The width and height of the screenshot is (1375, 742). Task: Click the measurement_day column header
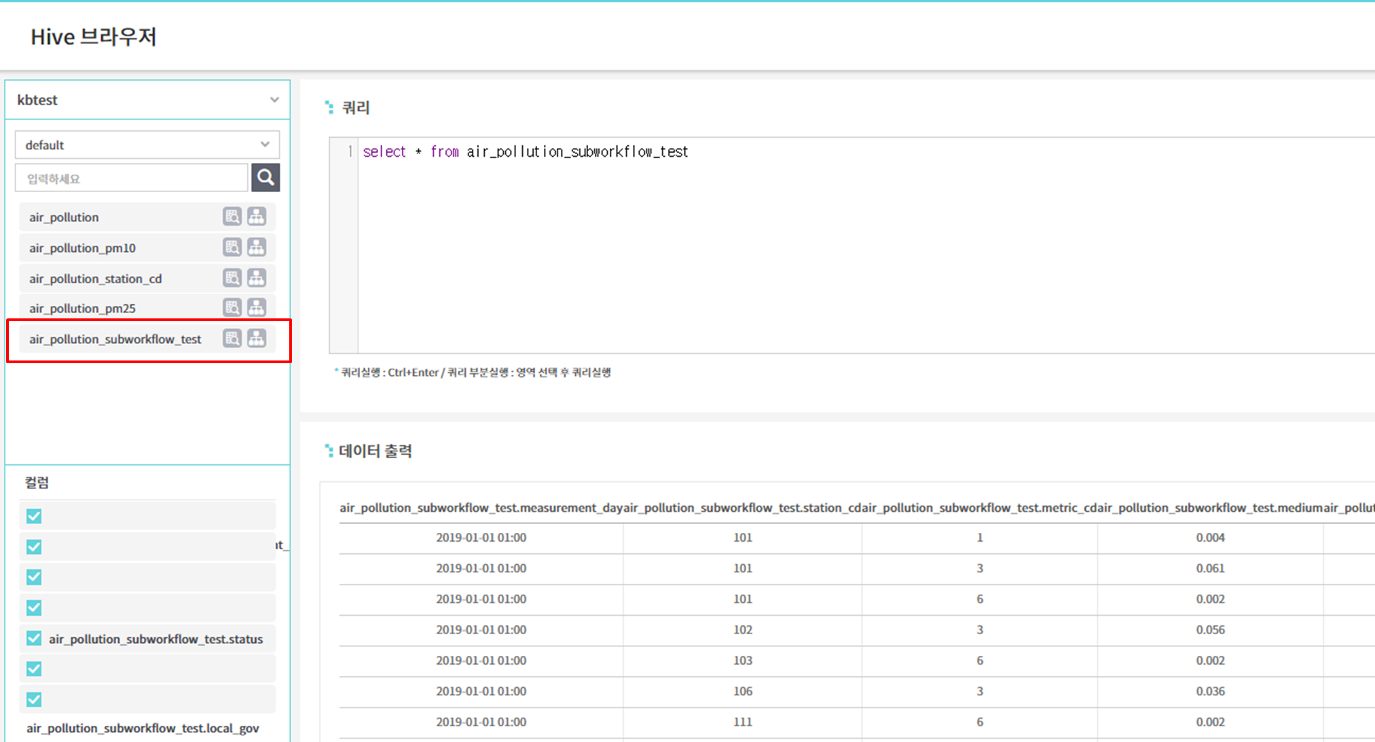pyautogui.click(x=481, y=508)
